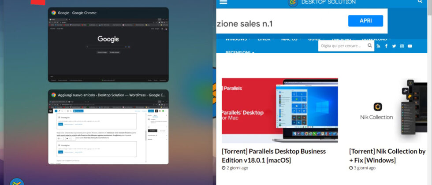Expand the LINUX navigation menu
432x185 pixels.
click(265, 40)
